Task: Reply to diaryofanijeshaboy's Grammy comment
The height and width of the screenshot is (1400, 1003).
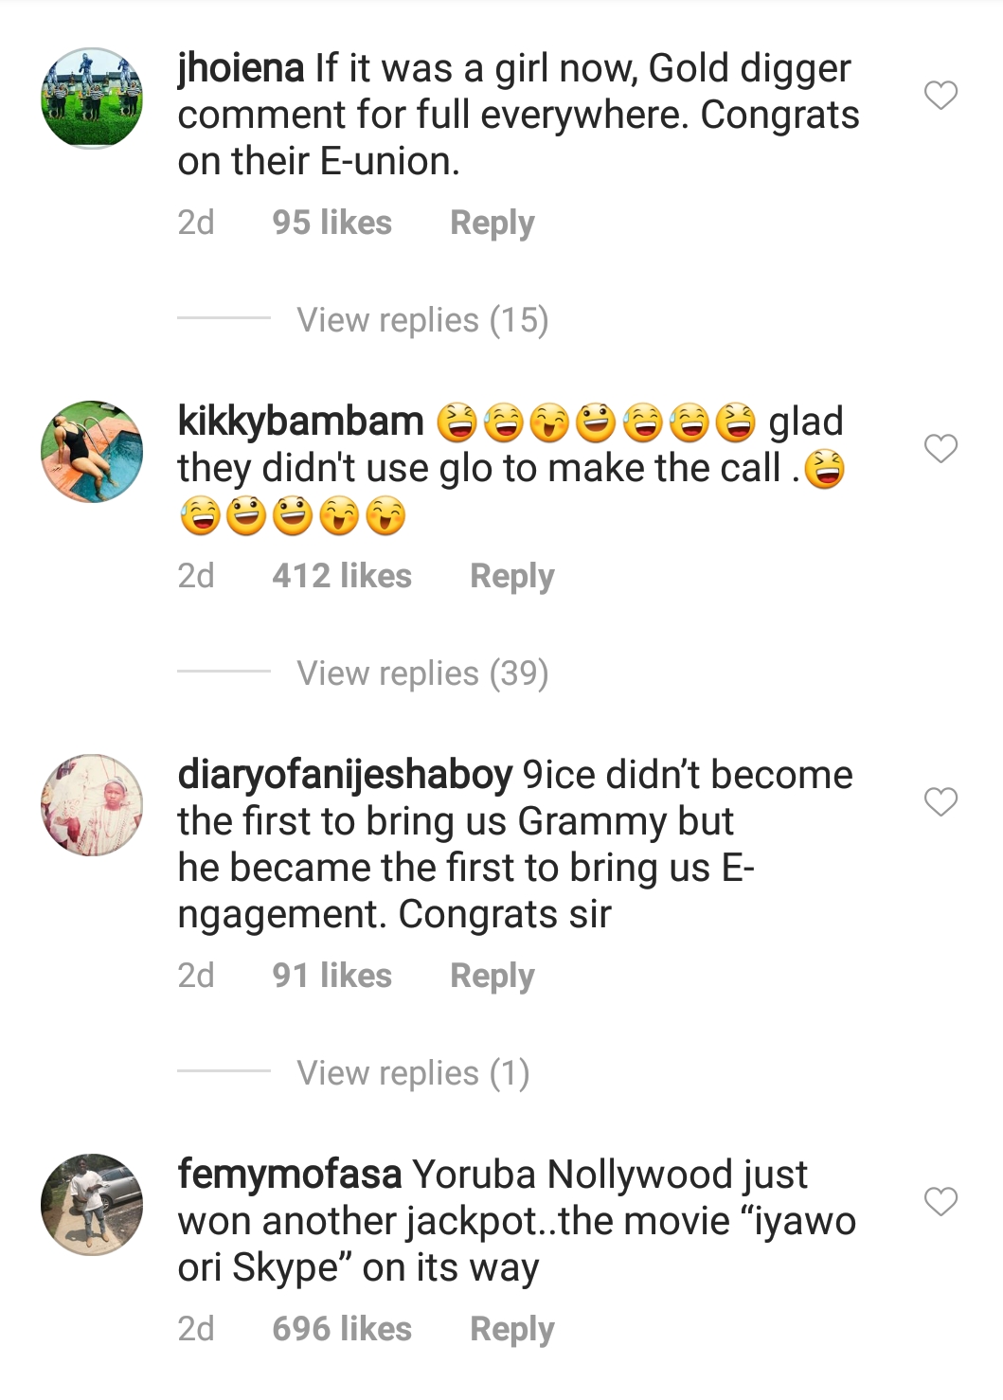Action: (x=492, y=976)
